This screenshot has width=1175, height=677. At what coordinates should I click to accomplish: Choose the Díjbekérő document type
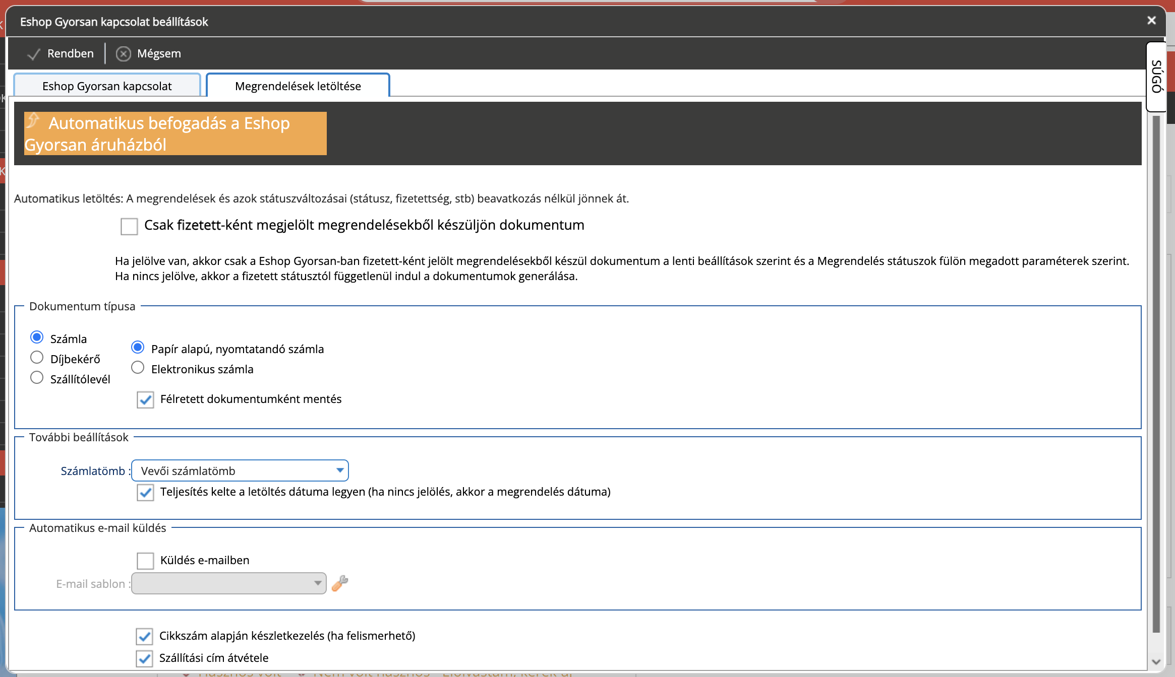37,357
